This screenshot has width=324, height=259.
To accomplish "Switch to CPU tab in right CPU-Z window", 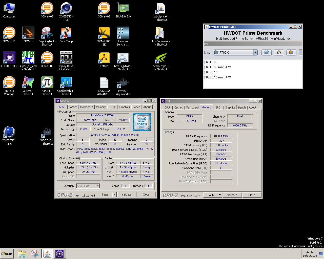I will point(167,107).
